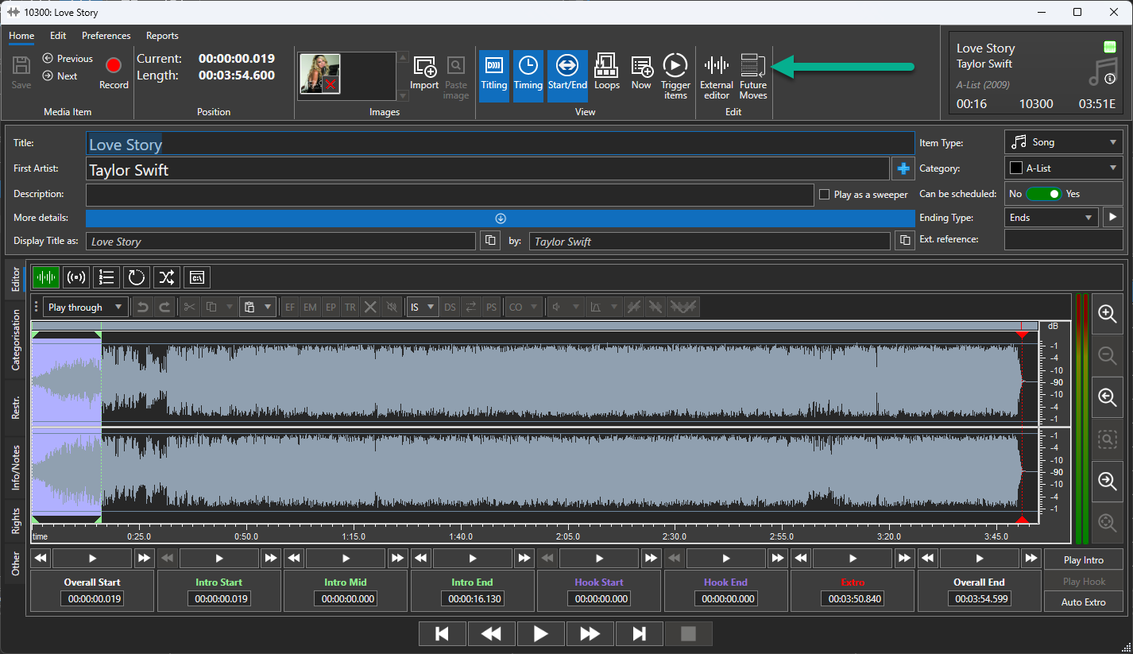Click the circular rotate icon
Image resolution: width=1133 pixels, height=654 pixels.
coord(137,277)
